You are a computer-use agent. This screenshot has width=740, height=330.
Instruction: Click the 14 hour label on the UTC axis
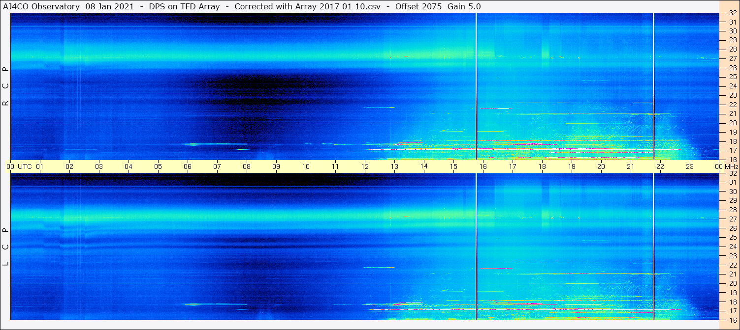click(424, 166)
